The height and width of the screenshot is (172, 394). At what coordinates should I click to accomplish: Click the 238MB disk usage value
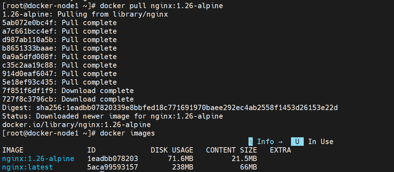click(183, 167)
